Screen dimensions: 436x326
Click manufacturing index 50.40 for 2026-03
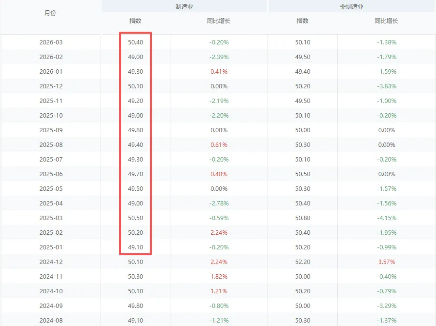pos(135,42)
